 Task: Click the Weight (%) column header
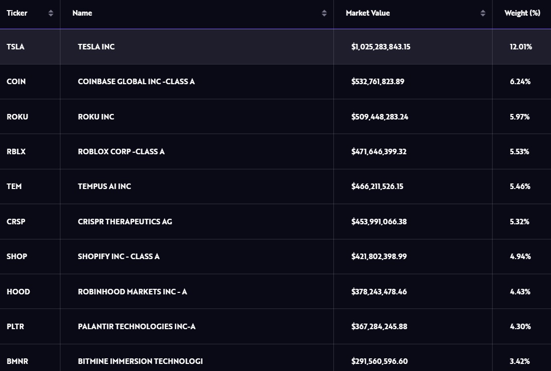click(522, 13)
